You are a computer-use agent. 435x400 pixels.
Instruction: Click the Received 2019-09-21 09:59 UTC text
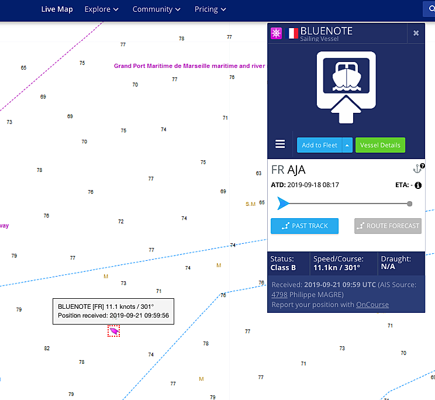[323, 285]
